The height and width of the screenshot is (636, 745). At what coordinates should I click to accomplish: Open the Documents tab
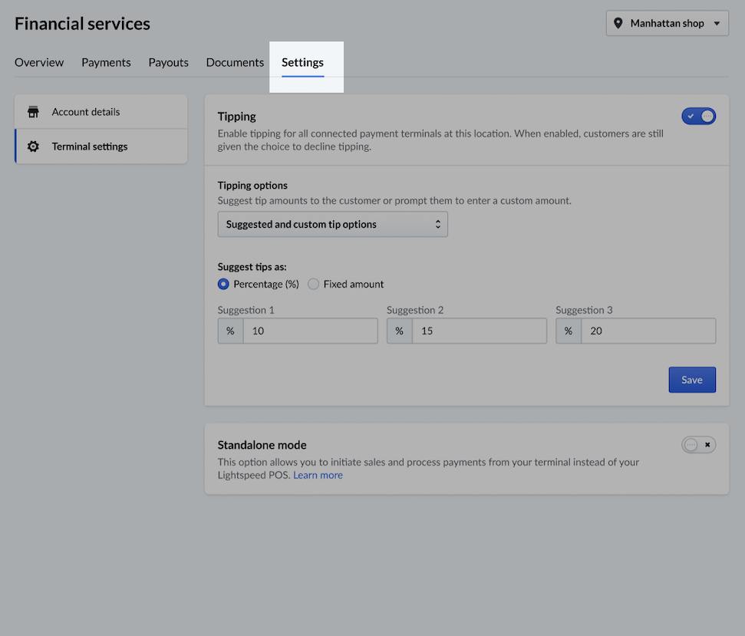pos(235,63)
